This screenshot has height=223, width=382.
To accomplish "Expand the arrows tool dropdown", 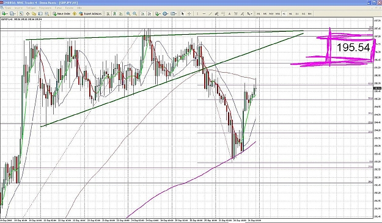I will pos(252,14).
